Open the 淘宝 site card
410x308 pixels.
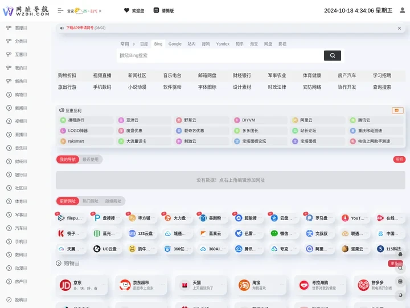260,285
